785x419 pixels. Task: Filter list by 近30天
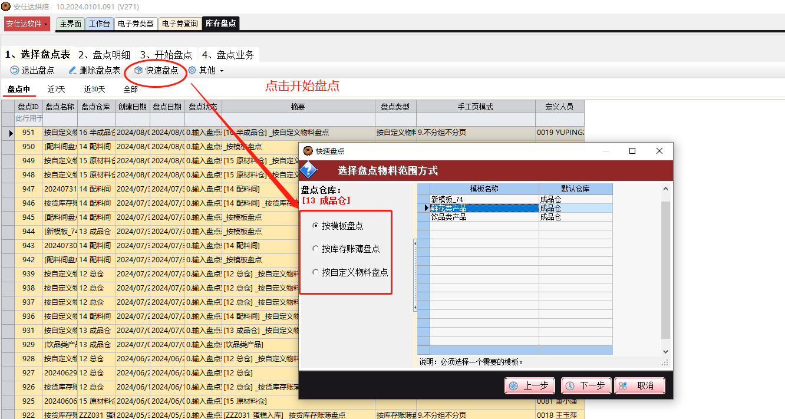point(94,89)
